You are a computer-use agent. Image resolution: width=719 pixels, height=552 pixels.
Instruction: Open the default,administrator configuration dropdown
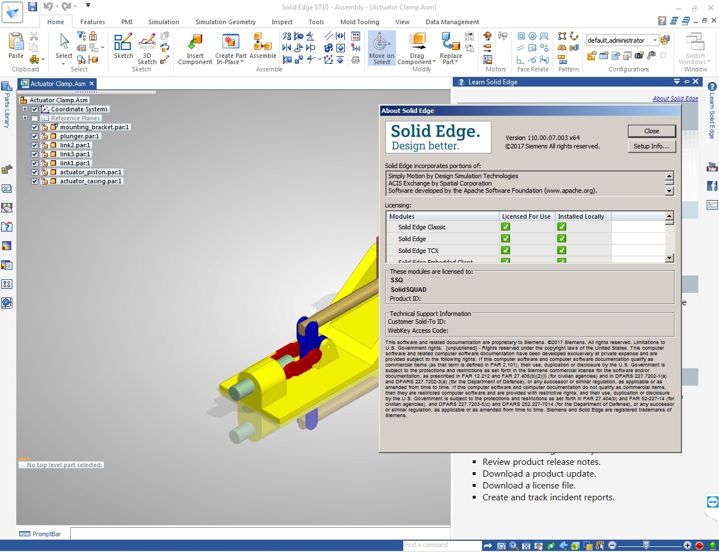[x=655, y=40]
